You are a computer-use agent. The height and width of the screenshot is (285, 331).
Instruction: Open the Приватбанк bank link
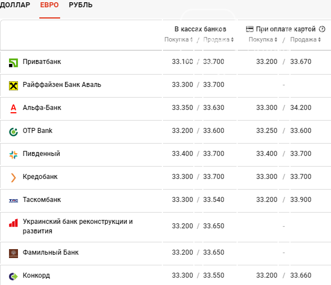click(x=42, y=62)
